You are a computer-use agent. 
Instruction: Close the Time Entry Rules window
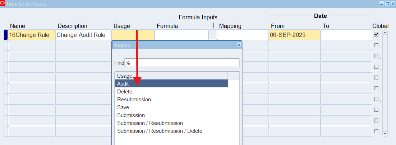click(392, 4)
